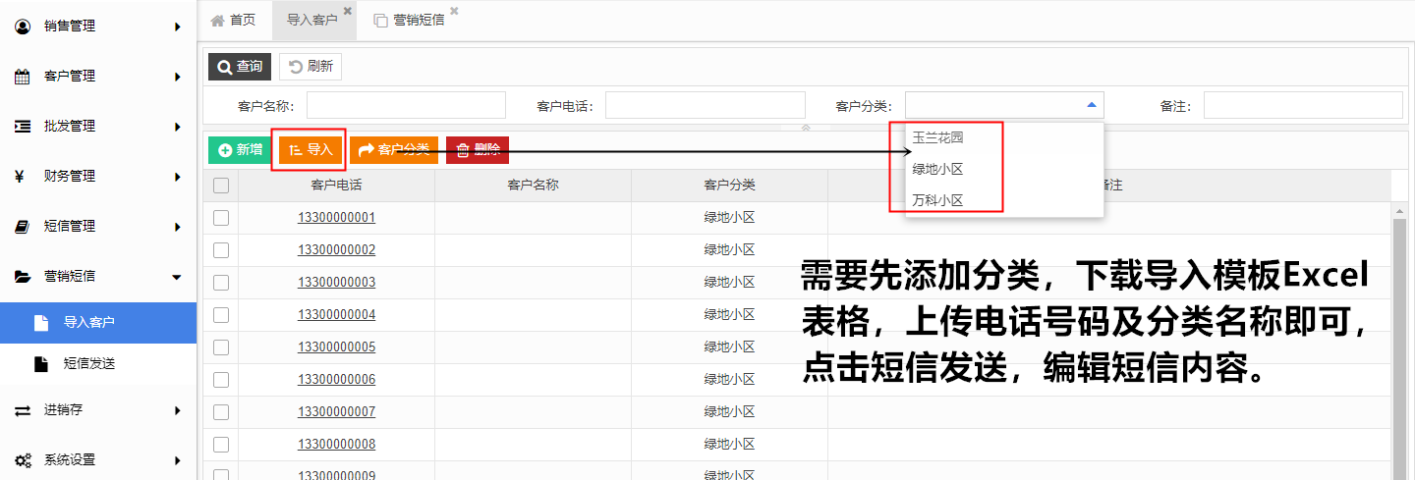
Task: Choose 绿地小区 from the dropdown list
Action: click(937, 169)
